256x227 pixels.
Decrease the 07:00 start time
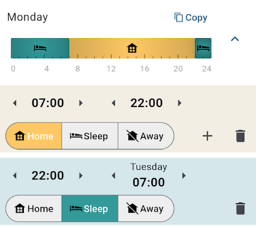pos(14,103)
